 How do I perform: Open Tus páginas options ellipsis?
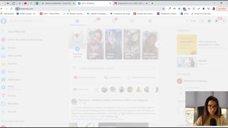click(x=226, y=74)
